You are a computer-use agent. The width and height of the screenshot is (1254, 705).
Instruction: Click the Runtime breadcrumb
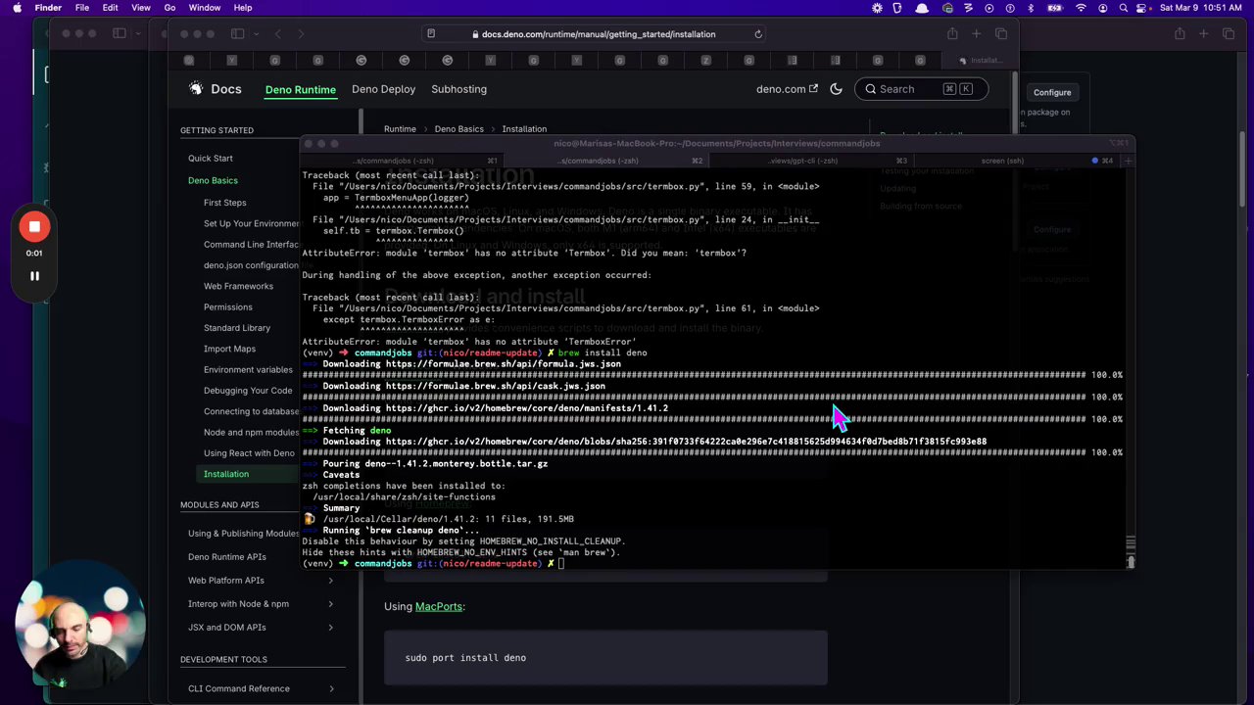[x=400, y=129]
